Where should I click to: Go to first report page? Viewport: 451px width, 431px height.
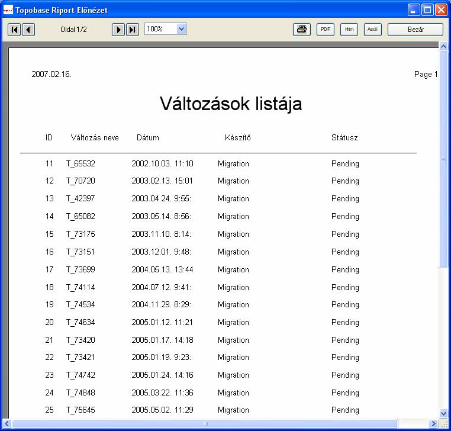(x=14, y=30)
